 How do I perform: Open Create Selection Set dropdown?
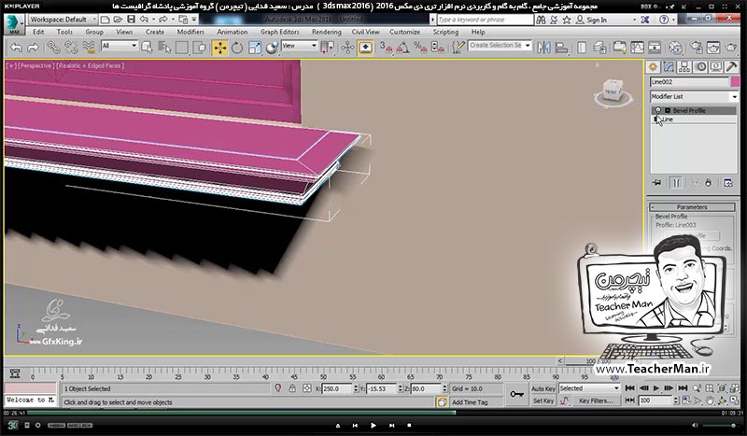coord(500,45)
